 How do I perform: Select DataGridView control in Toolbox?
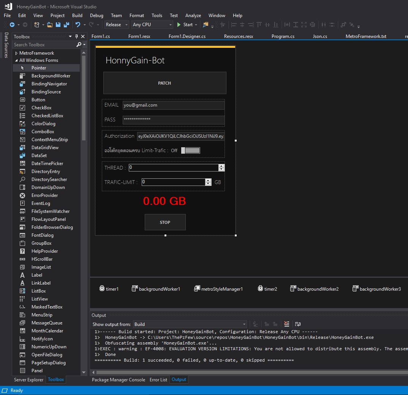point(46,148)
